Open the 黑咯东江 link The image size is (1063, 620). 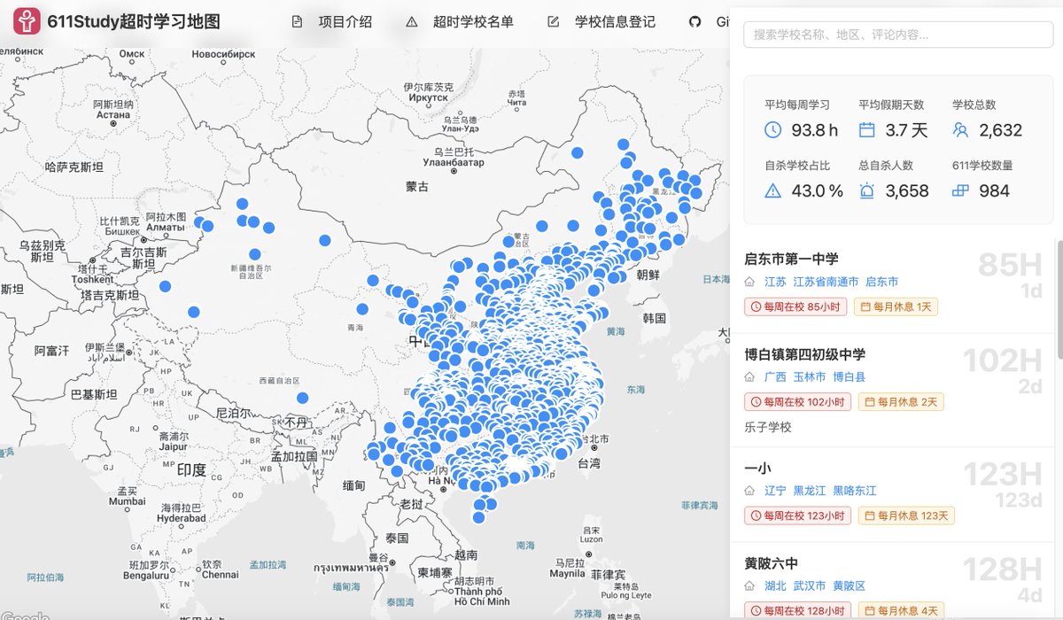(854, 491)
